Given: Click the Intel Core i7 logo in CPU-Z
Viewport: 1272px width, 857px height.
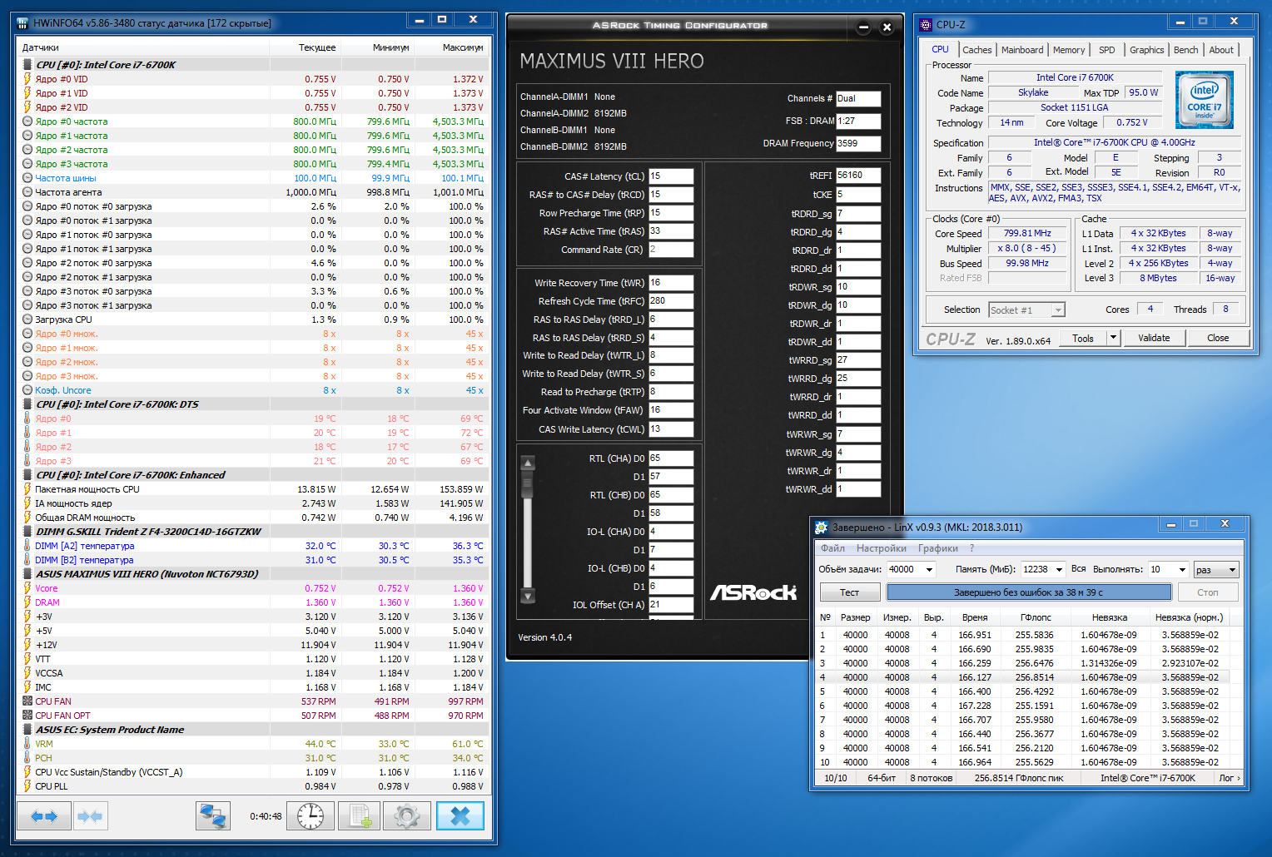Looking at the screenshot, I should click(x=1204, y=100).
